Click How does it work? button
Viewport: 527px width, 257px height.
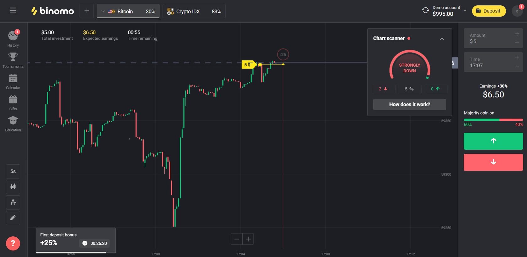click(x=409, y=105)
